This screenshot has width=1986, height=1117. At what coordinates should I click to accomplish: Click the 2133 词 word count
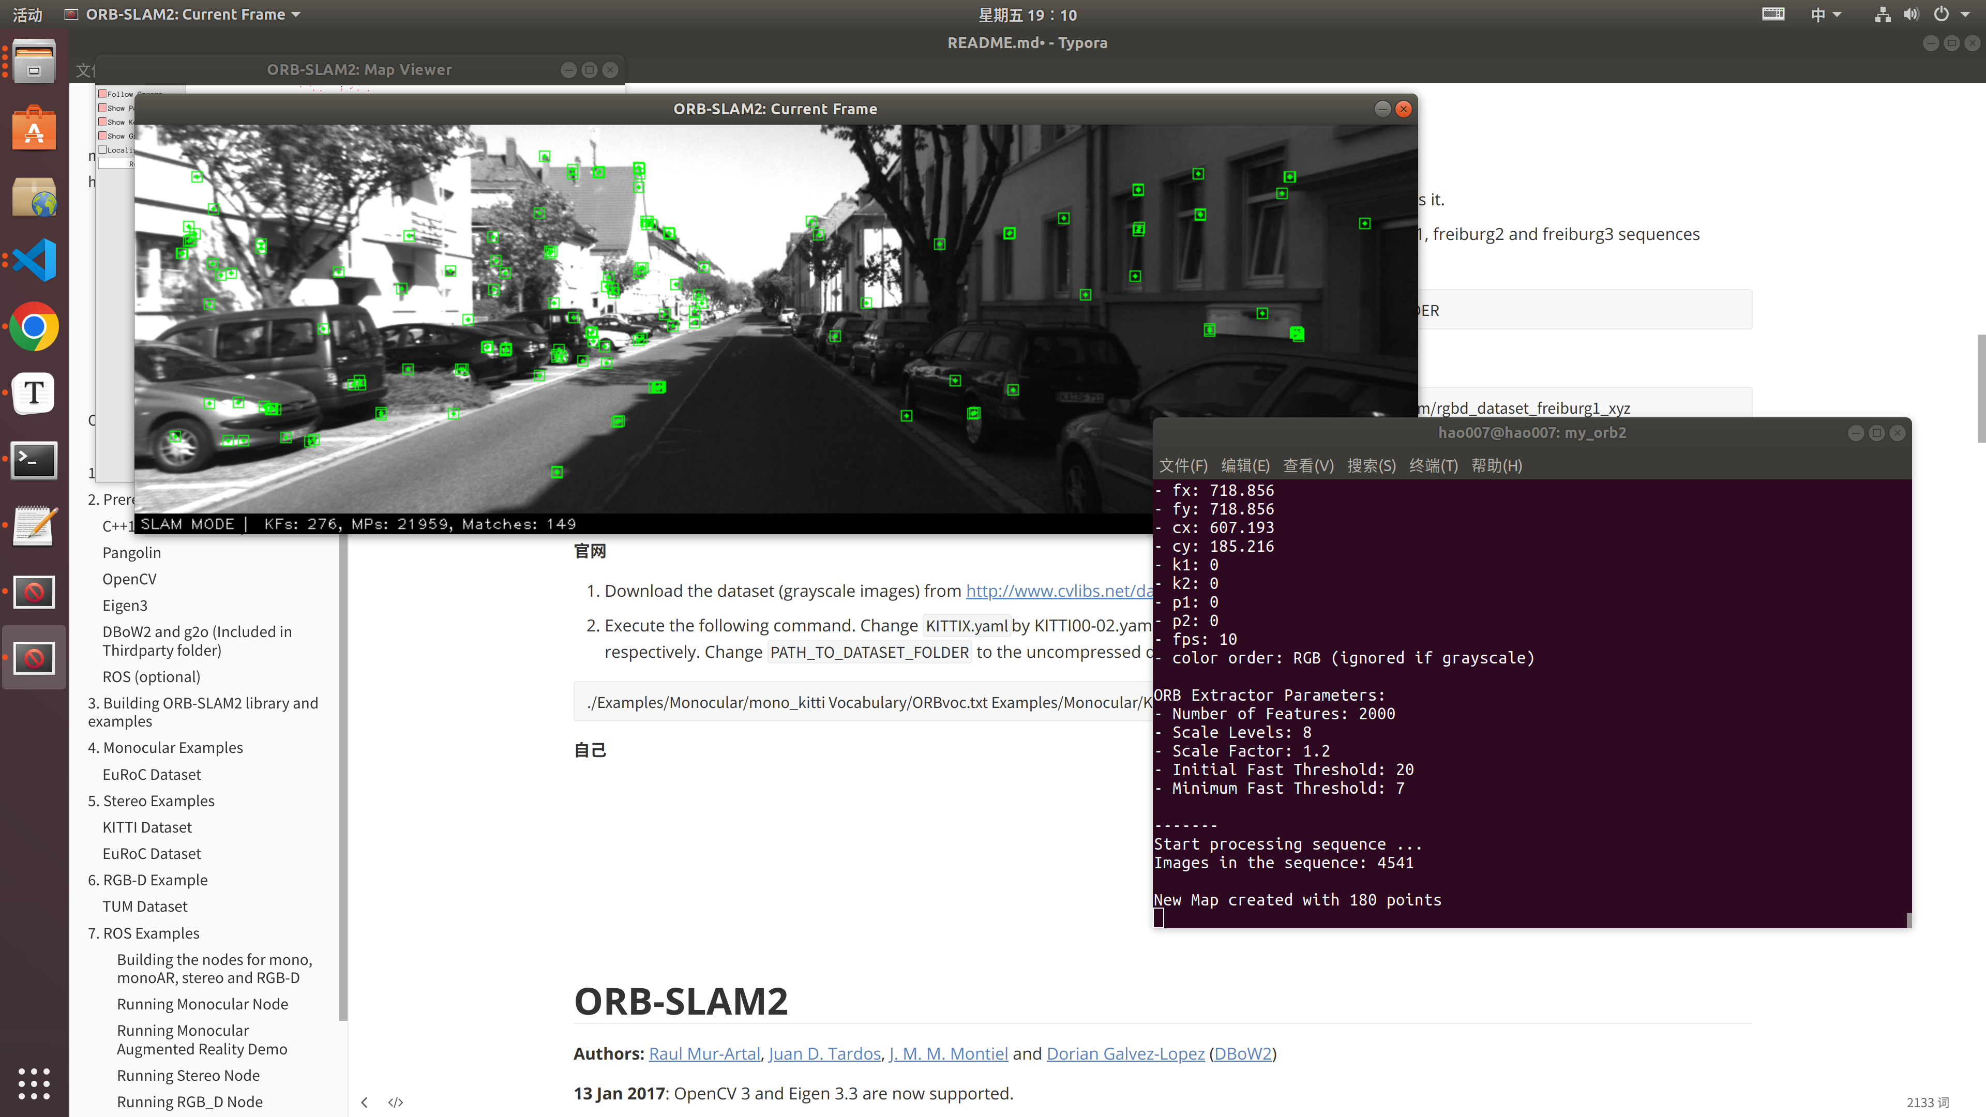coord(1928,1103)
